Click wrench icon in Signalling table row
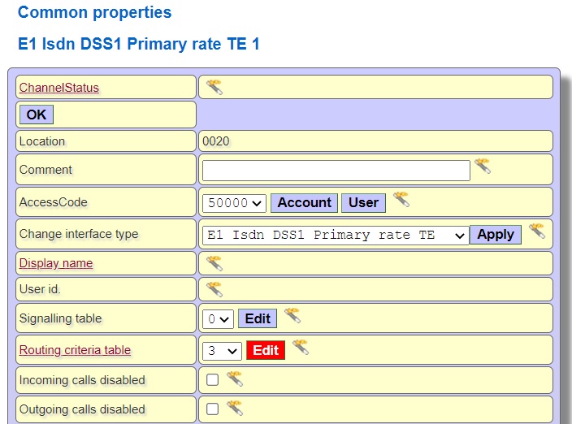The height and width of the screenshot is (424, 572). click(x=292, y=316)
